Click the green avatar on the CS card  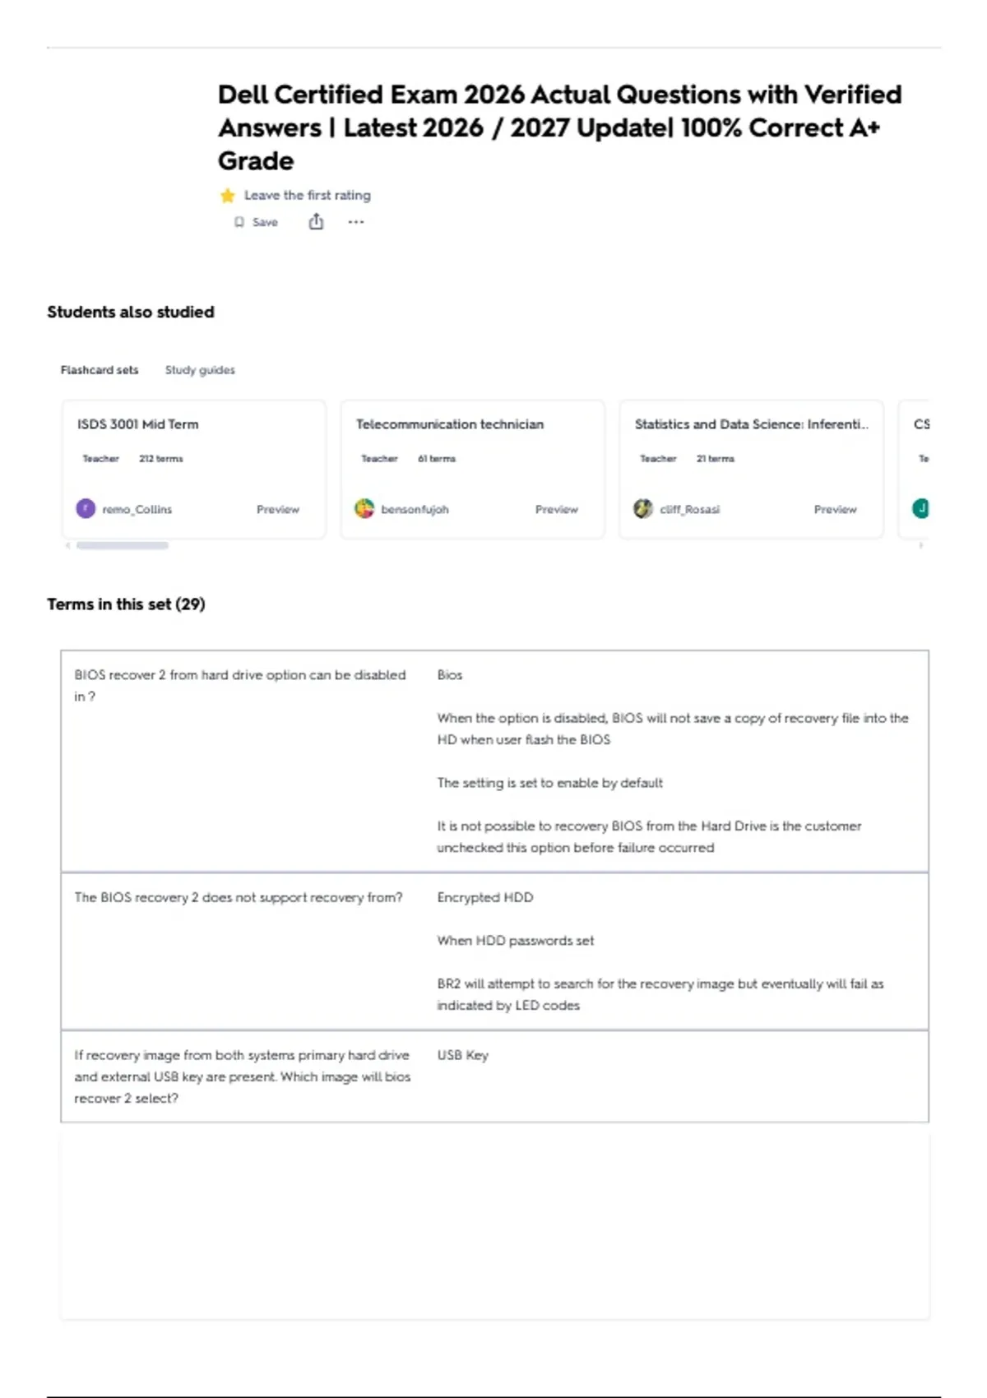click(921, 509)
